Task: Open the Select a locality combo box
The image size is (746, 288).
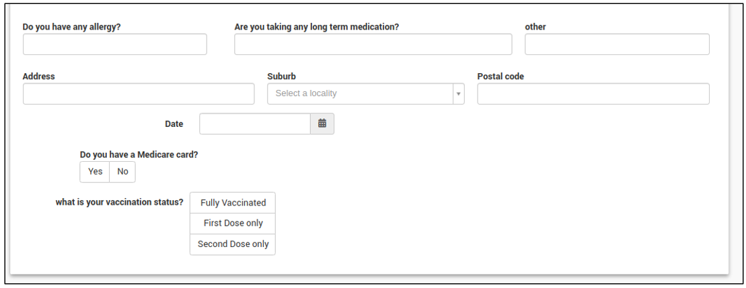Action: click(360, 94)
